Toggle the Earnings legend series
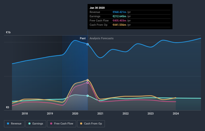This screenshot has width=205, height=131. coord(36,124)
